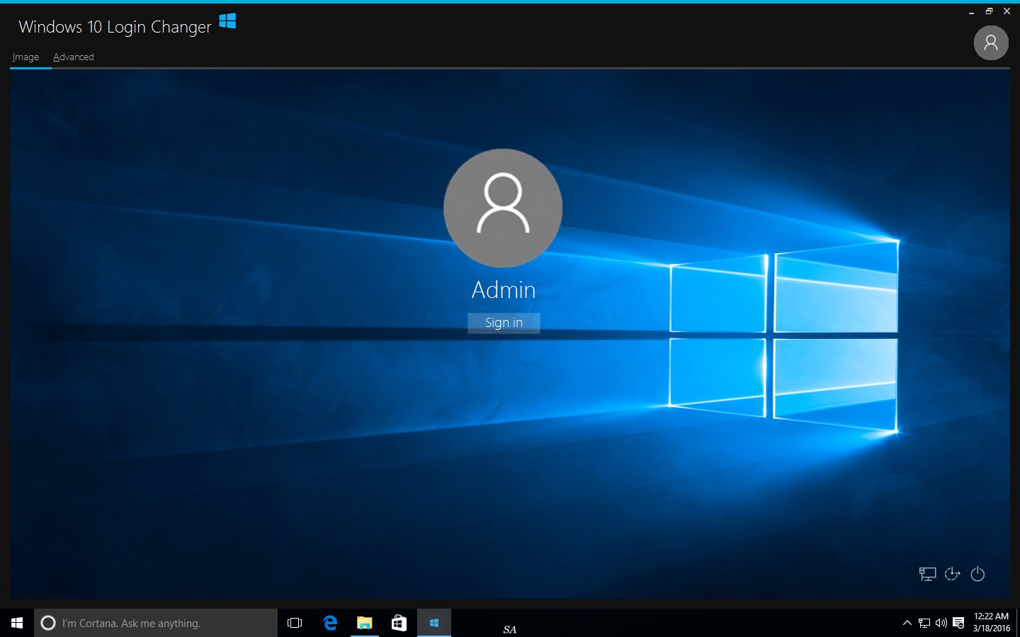Click the power icon in login preview
The width and height of the screenshot is (1020, 637).
[x=977, y=574]
